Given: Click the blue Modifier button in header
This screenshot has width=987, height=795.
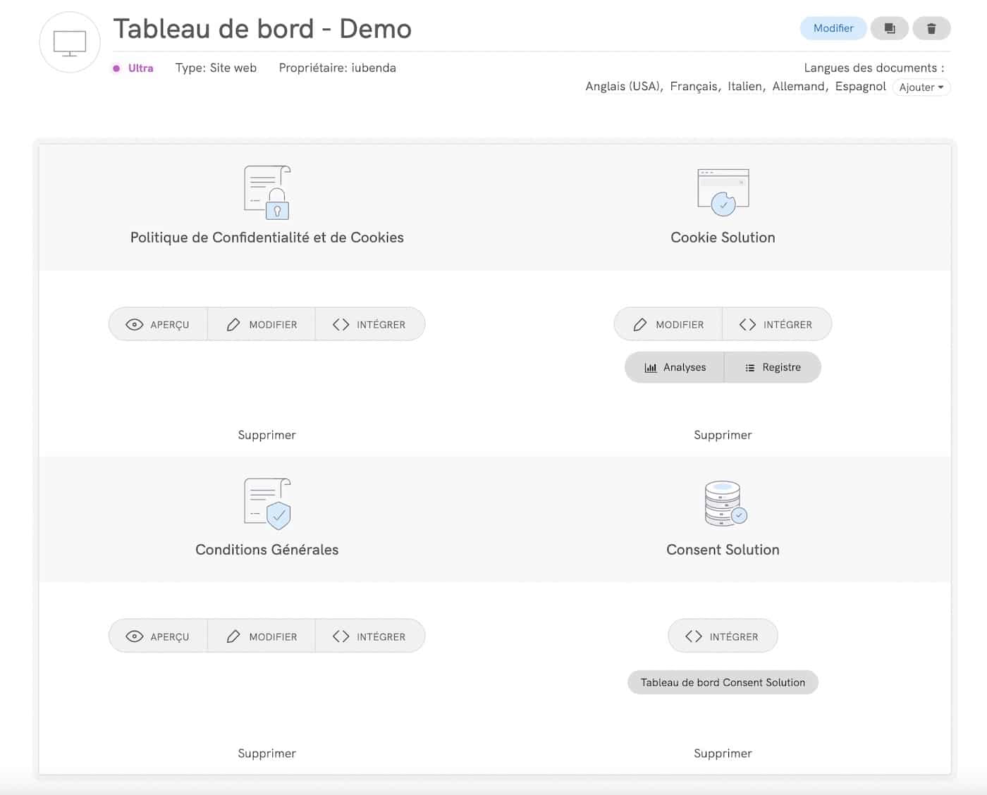Looking at the screenshot, I should (833, 28).
